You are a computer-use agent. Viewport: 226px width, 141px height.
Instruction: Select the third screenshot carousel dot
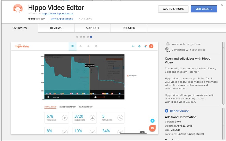point(84,37)
